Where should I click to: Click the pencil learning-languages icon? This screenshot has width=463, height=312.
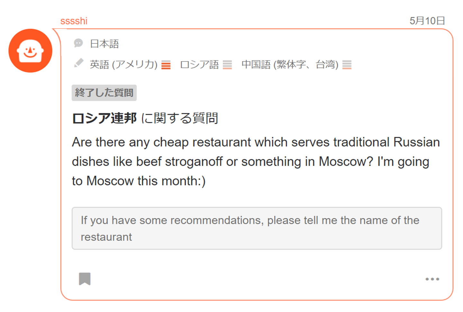[78, 63]
